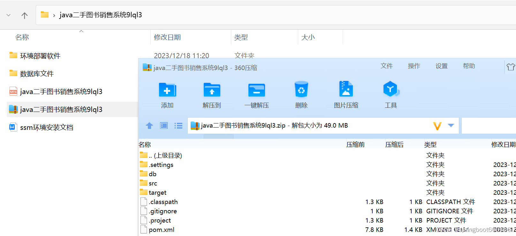
Task: Open the 帮助 menu in 360压缩
Action: pos(469,66)
